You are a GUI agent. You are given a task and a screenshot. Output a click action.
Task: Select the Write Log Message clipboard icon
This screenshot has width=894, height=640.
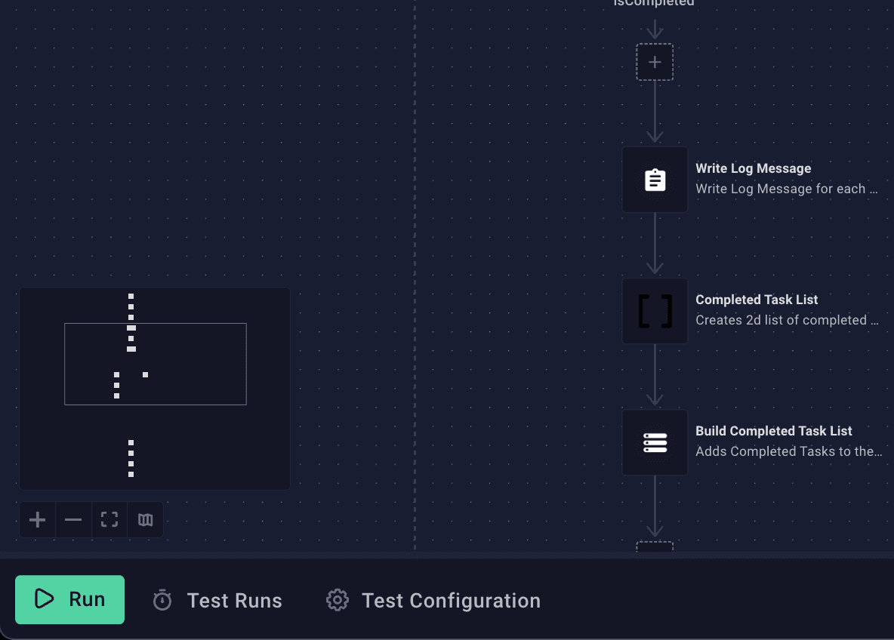click(x=655, y=180)
